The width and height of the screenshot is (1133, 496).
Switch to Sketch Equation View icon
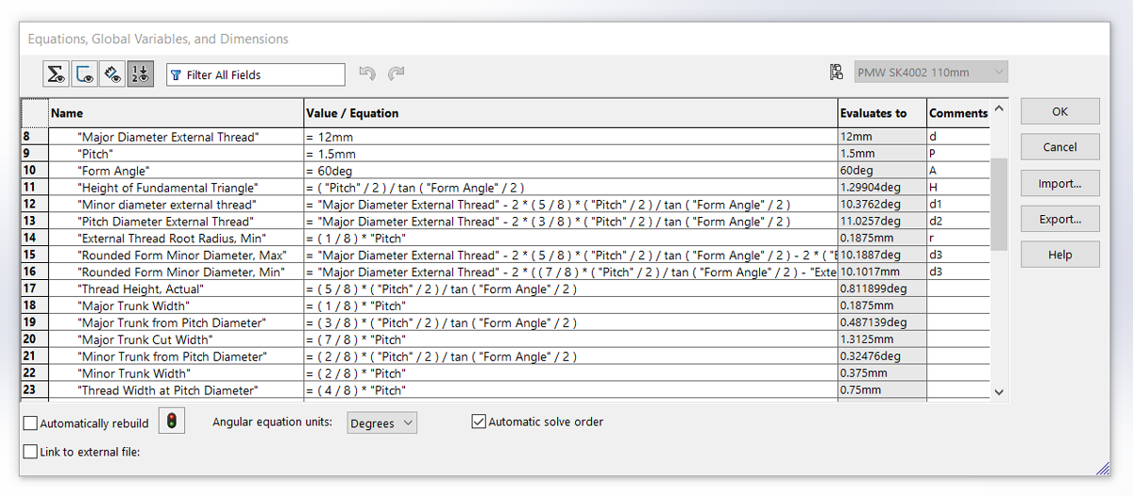point(84,74)
